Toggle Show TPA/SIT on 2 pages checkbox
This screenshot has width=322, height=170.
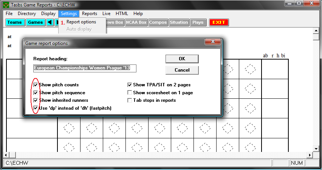[x=130, y=85]
